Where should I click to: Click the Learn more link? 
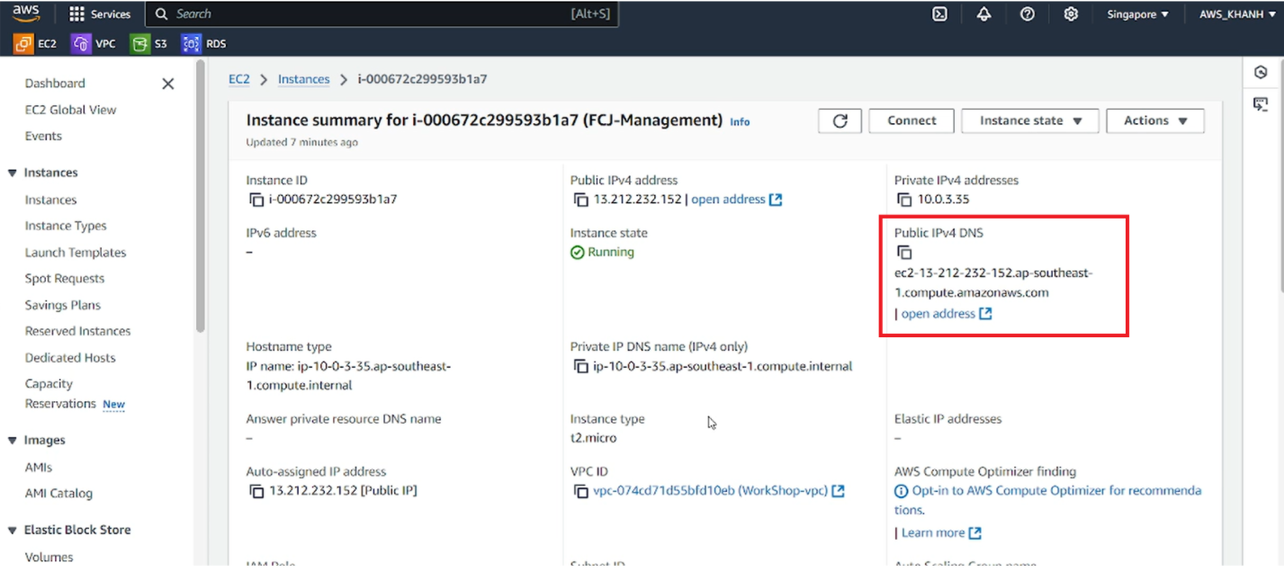pyautogui.click(x=940, y=533)
